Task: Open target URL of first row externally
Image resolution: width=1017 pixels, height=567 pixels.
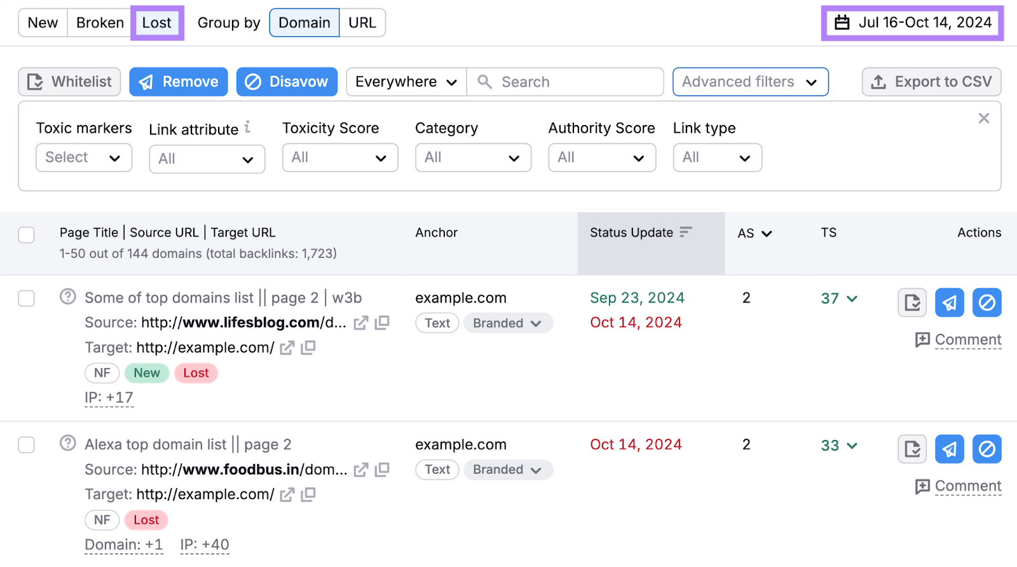Action: click(x=287, y=348)
